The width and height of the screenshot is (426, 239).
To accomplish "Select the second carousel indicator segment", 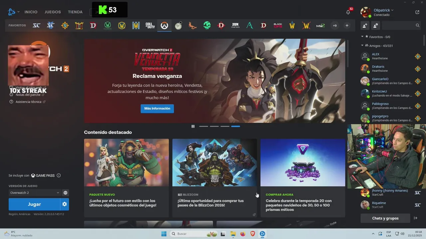I will (214, 126).
